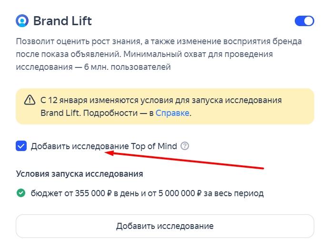Uncheck the Top of Mind checkbox
The image size is (330, 247).
pyautogui.click(x=21, y=146)
